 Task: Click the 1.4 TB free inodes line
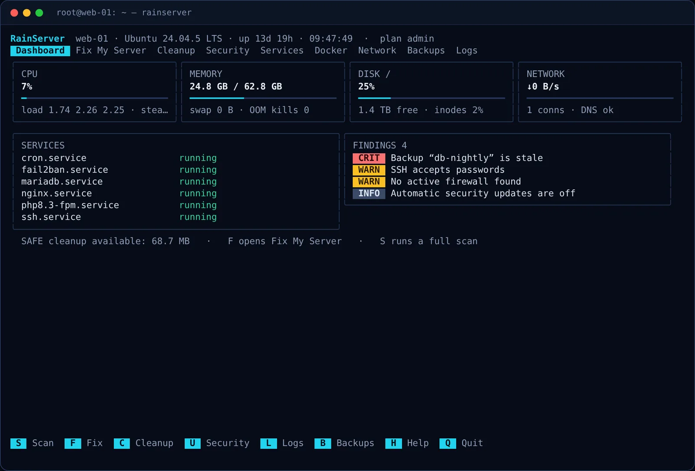click(420, 110)
